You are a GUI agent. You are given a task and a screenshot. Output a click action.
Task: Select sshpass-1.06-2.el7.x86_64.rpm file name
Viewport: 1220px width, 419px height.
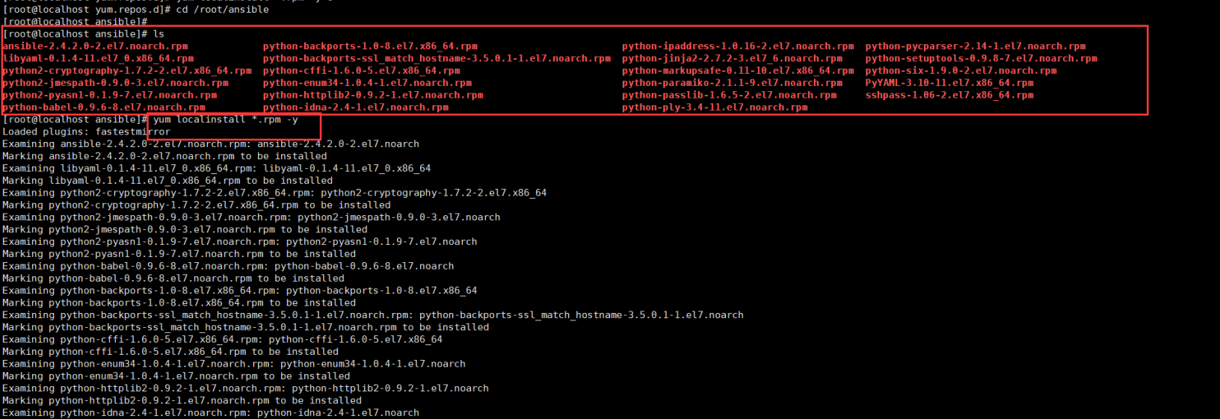point(949,96)
